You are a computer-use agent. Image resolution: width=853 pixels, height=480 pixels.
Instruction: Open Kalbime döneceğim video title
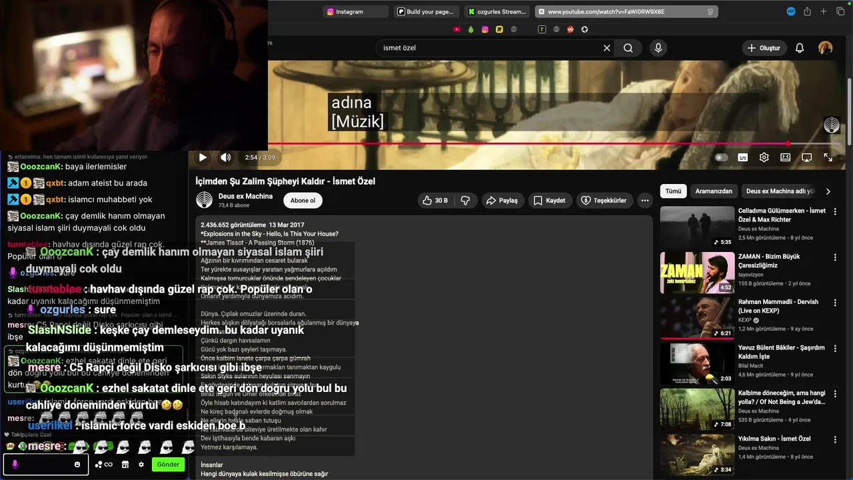[782, 398]
